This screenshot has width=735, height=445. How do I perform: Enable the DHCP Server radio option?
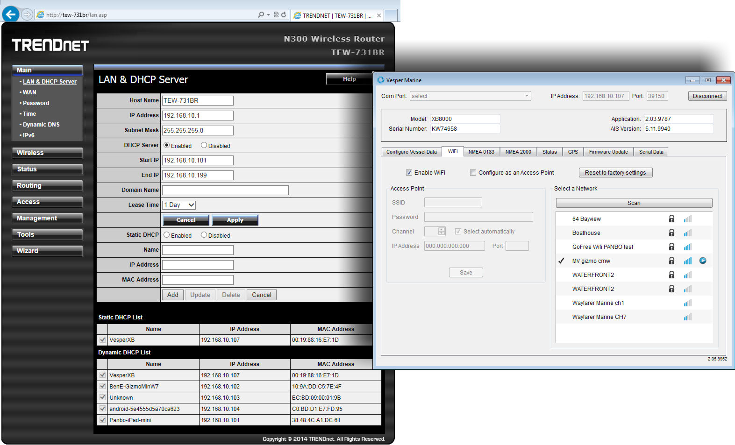coord(166,145)
